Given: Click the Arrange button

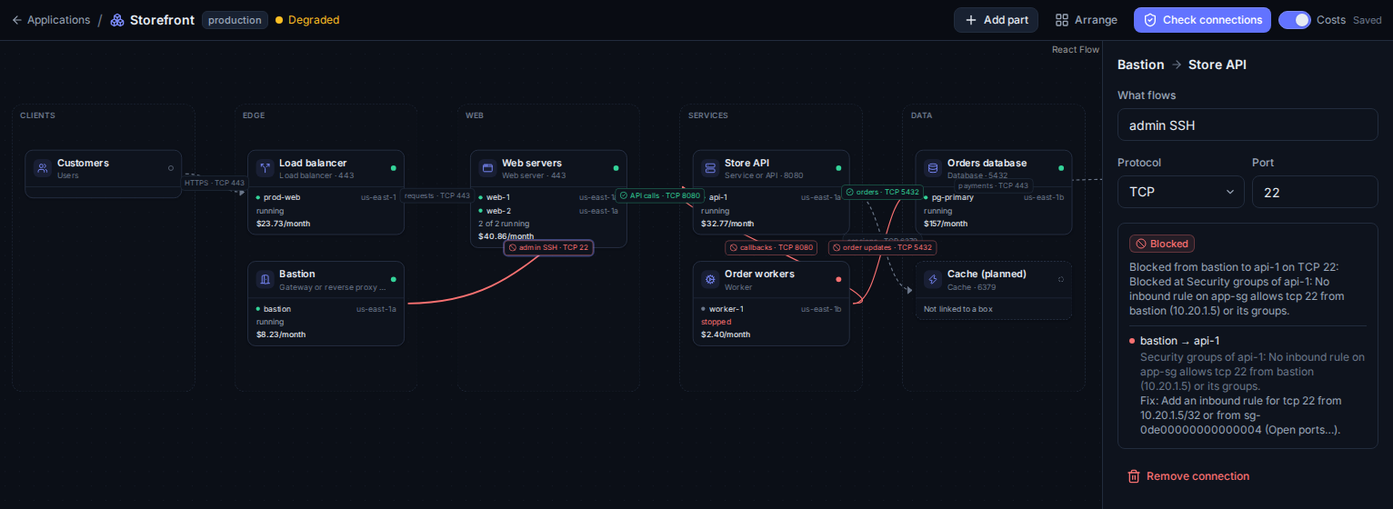Looking at the screenshot, I should (x=1086, y=20).
